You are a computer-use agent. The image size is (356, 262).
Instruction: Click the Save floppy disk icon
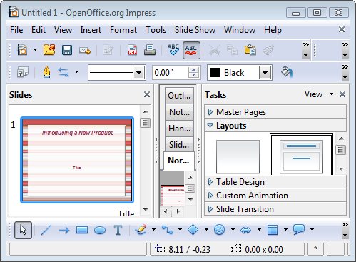pyautogui.click(x=67, y=50)
